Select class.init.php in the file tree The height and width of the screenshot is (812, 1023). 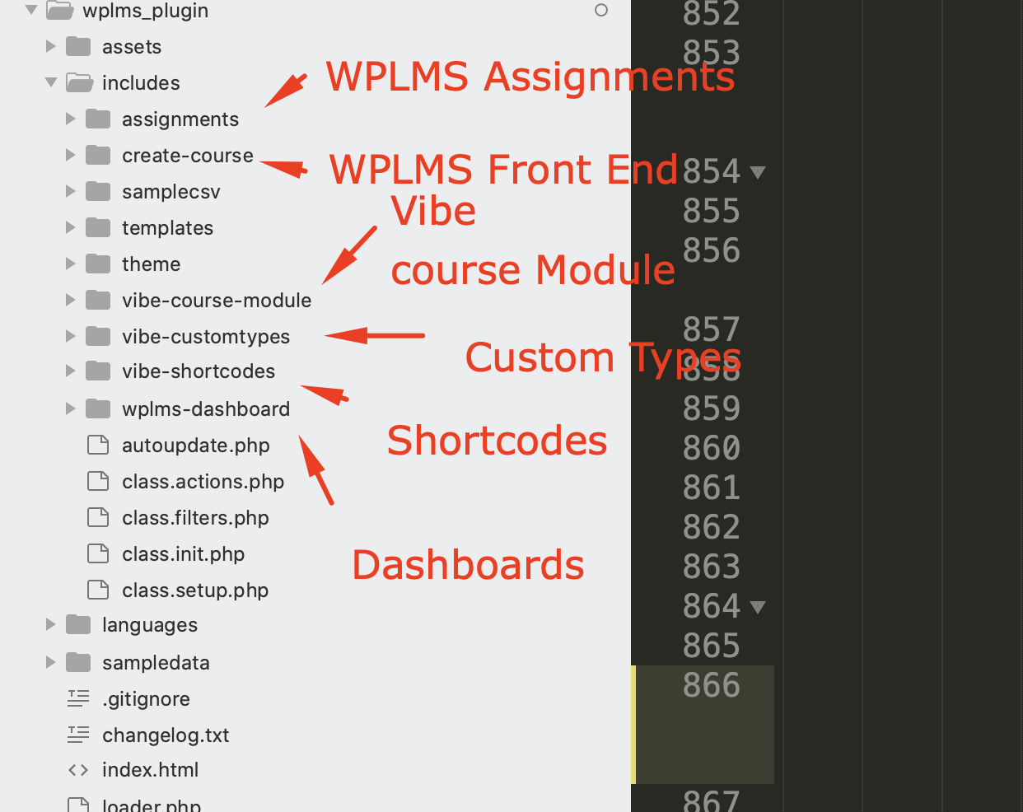pos(183,554)
